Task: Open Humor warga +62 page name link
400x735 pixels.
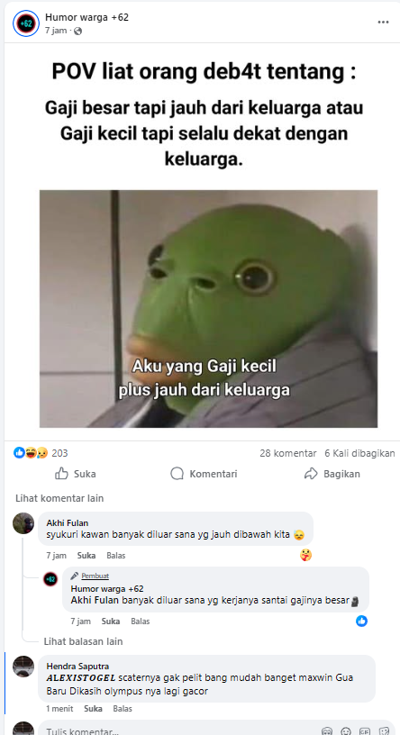Action: click(86, 17)
